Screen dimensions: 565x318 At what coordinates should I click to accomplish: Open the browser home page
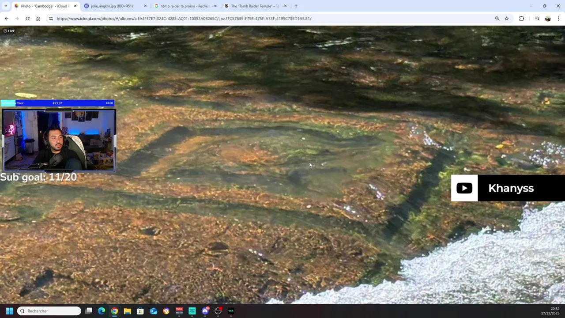click(x=38, y=19)
